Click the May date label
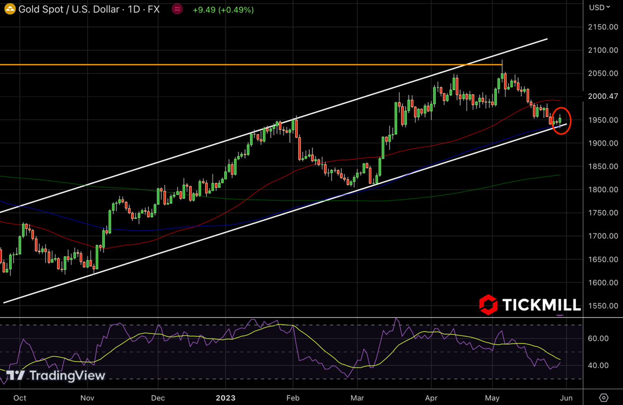This screenshot has width=623, height=405. point(492,398)
